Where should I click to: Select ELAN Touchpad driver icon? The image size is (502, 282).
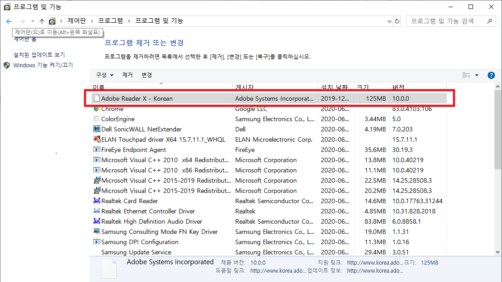(97, 139)
